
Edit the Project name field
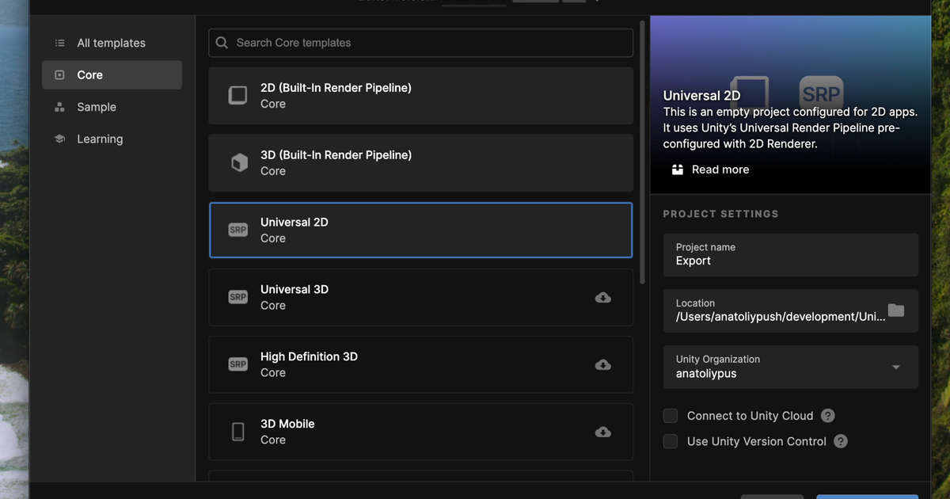(x=791, y=254)
